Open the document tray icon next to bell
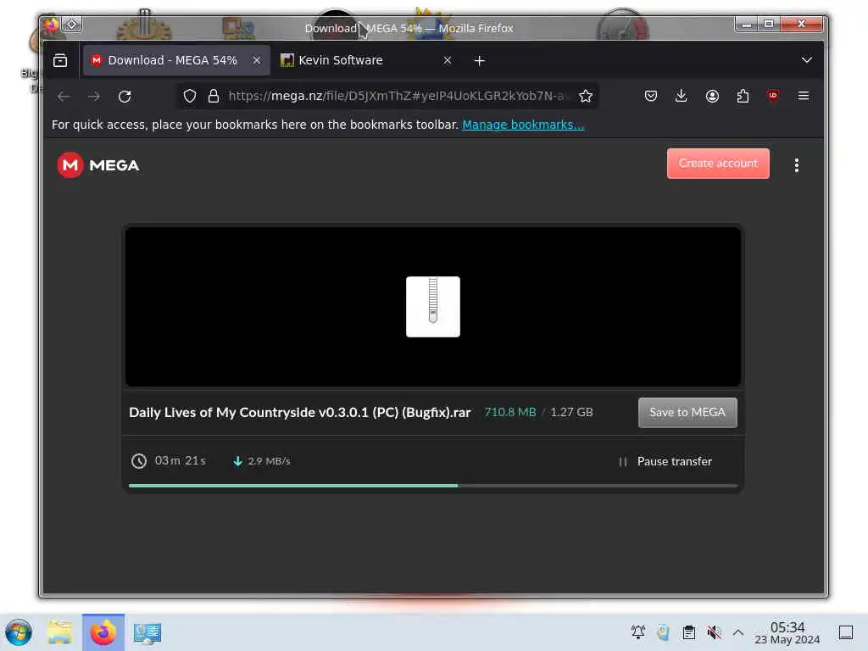This screenshot has width=868, height=651. pos(663,632)
